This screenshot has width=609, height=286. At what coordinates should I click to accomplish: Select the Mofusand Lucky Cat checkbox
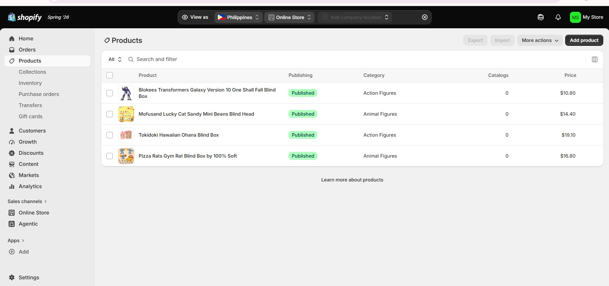pos(110,114)
